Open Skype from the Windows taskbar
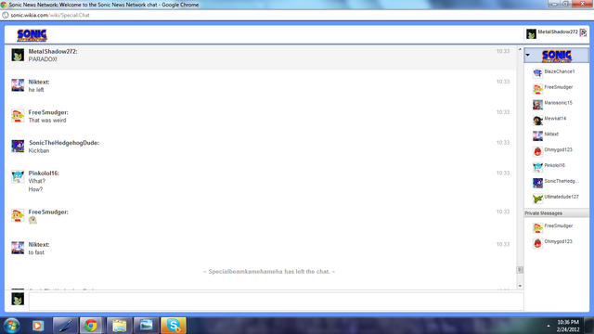594x334 pixels. pos(174,326)
